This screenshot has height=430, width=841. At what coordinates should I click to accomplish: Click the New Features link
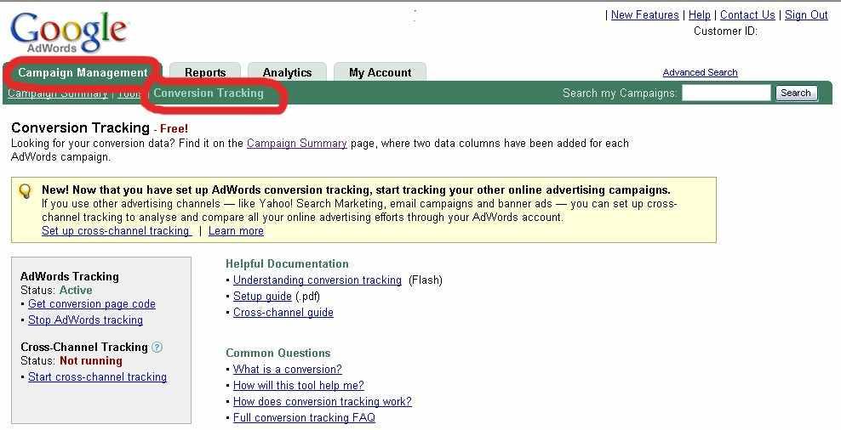(644, 14)
